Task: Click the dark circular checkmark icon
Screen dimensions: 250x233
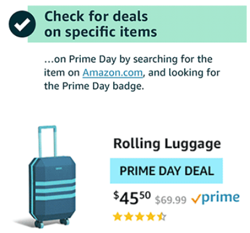Action: [x=22, y=24]
